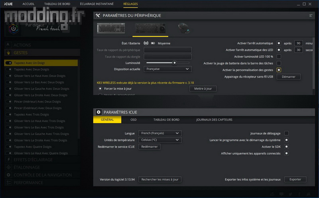Open the Facebook icon in the footer
The width and height of the screenshot is (319, 198).
tap(299, 194)
